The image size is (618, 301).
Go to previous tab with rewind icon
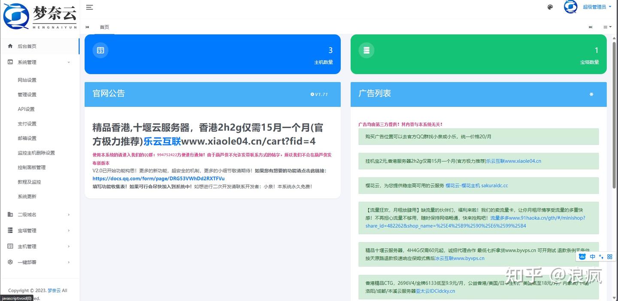[88, 27]
